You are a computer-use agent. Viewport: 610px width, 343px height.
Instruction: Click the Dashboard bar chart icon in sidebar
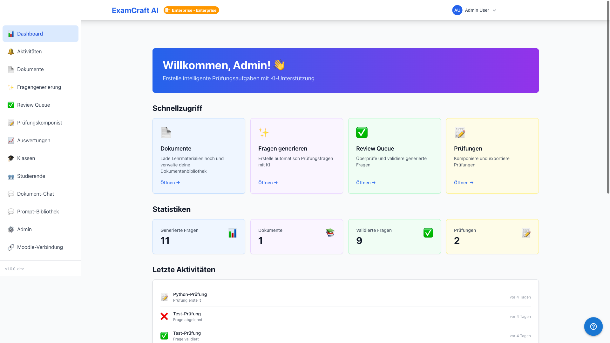[11, 34]
